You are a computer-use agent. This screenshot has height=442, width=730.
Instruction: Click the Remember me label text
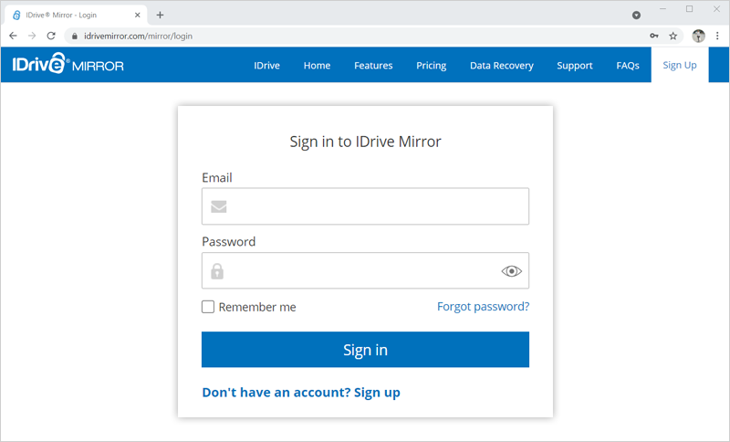point(257,307)
